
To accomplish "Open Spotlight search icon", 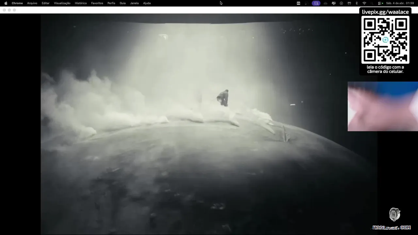I will tap(372, 3).
